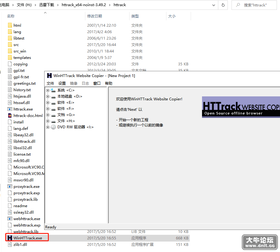Click the zlib1.dll file icon
280x252 pixels.
[10, 245]
